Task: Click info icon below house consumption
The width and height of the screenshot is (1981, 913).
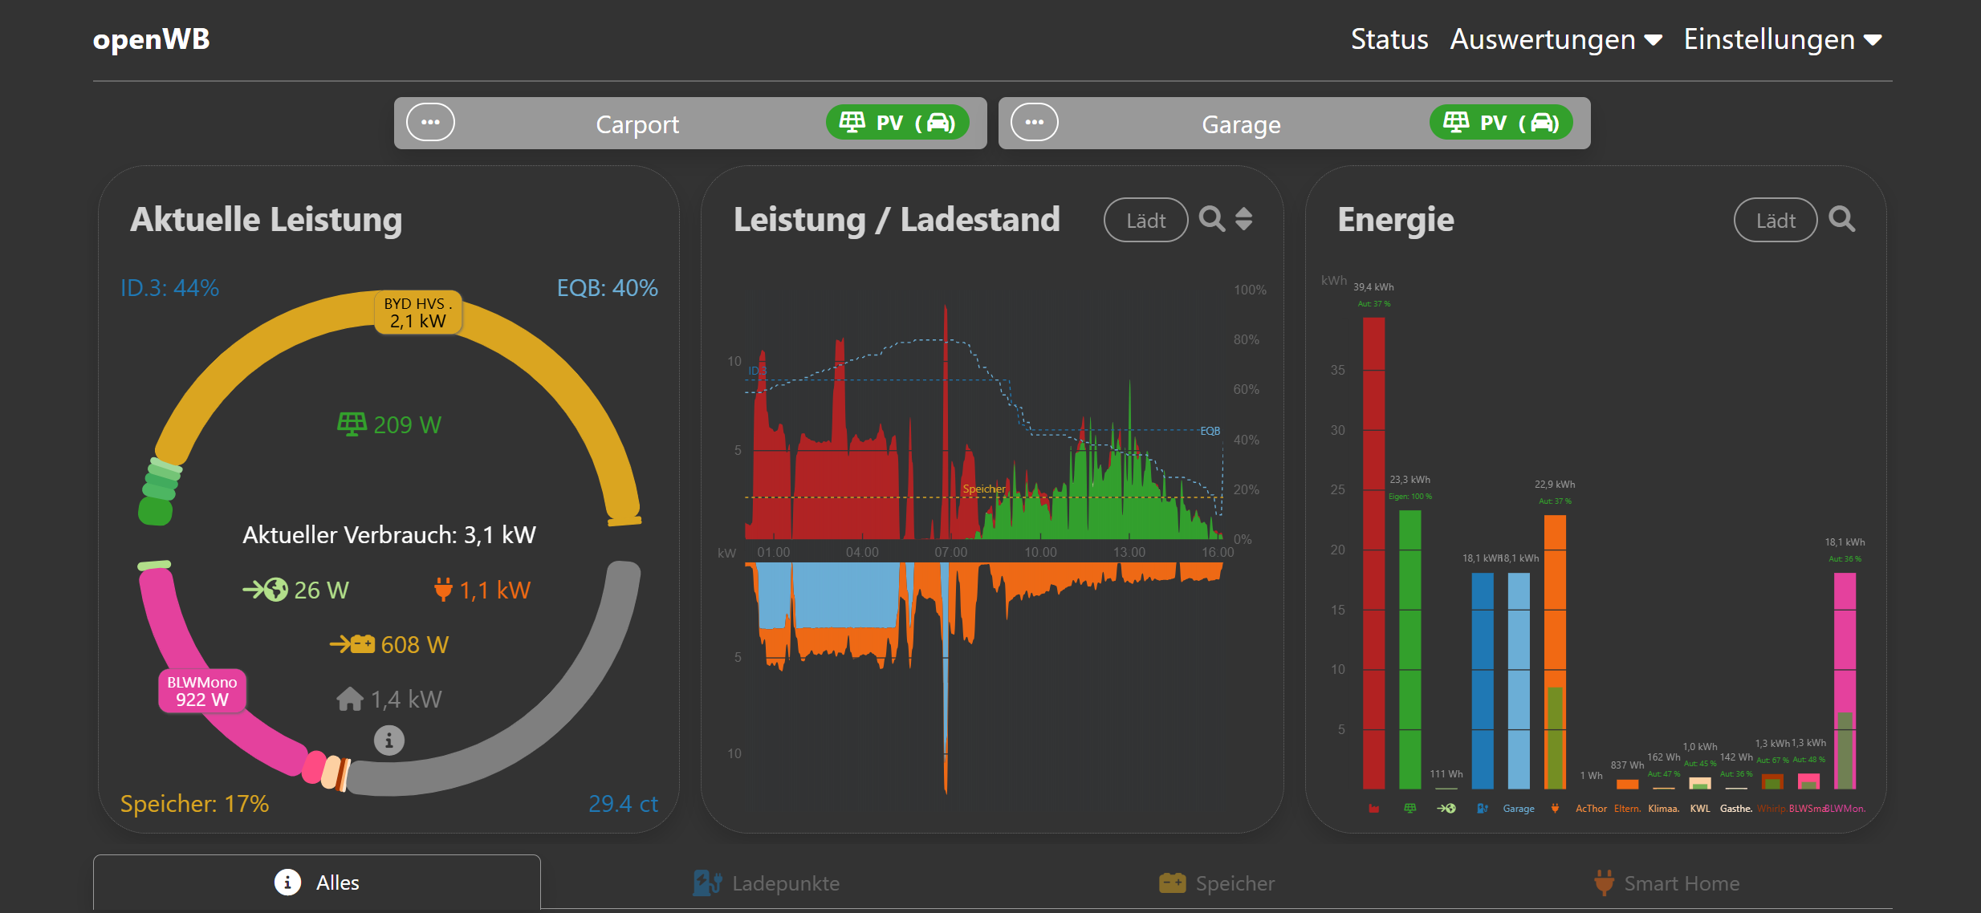Action: pyautogui.click(x=388, y=741)
